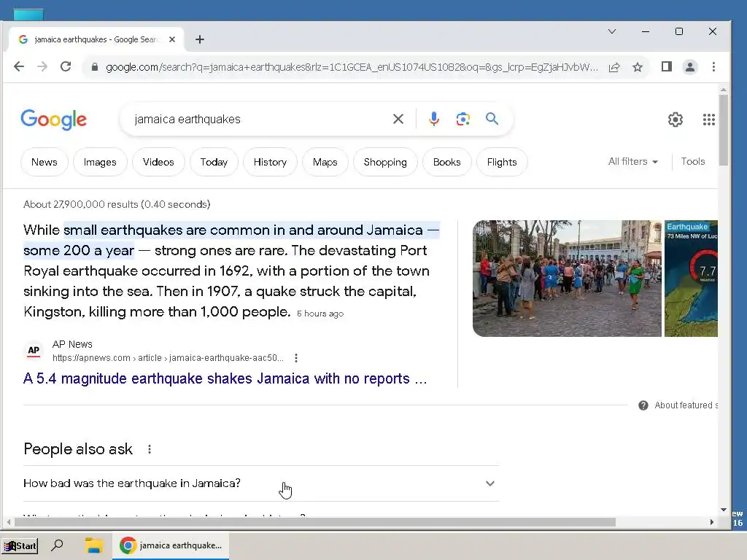
Task: Open File Explorer from taskbar
Action: tap(94, 545)
